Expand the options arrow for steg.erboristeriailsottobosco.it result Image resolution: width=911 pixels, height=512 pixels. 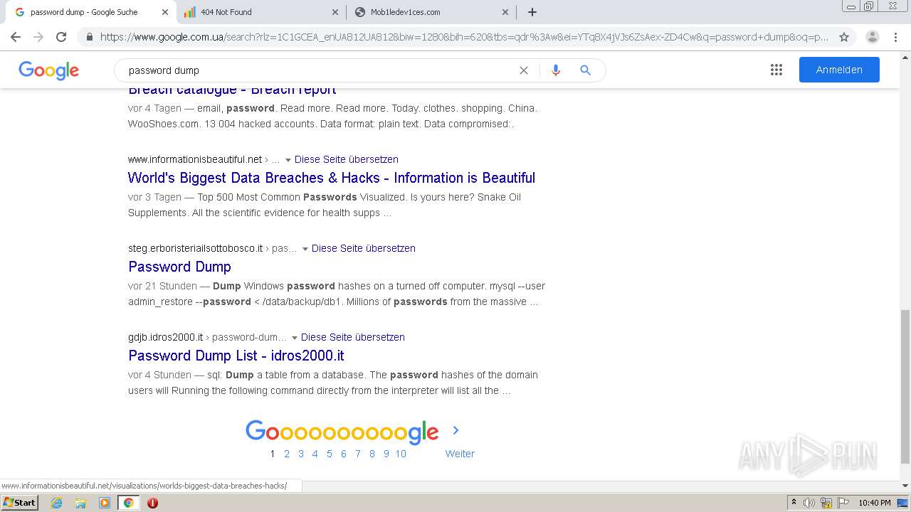pos(305,249)
